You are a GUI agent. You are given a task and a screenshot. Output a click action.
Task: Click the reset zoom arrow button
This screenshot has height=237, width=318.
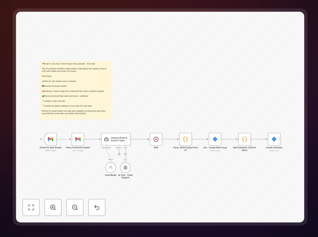tap(97, 207)
